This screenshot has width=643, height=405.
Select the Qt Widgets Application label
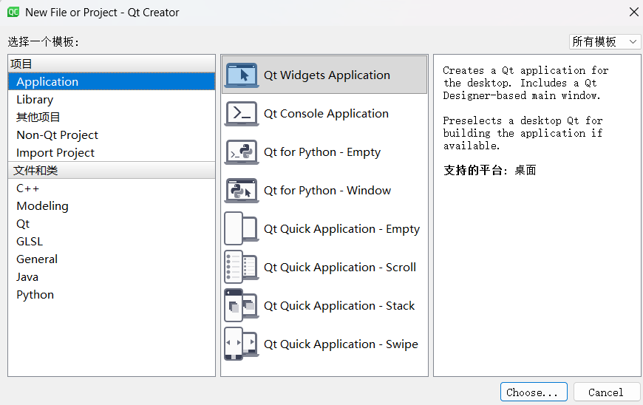coord(327,75)
